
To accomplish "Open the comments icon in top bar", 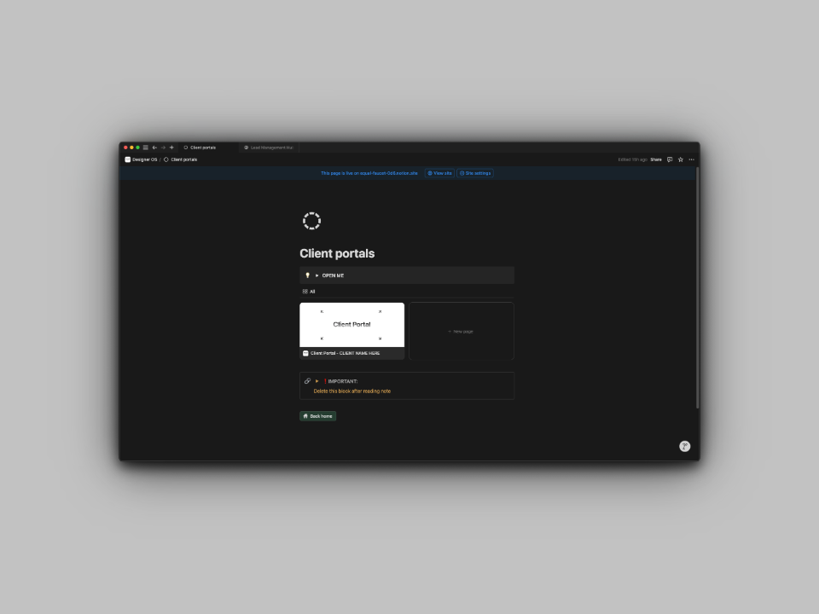I will [x=670, y=159].
